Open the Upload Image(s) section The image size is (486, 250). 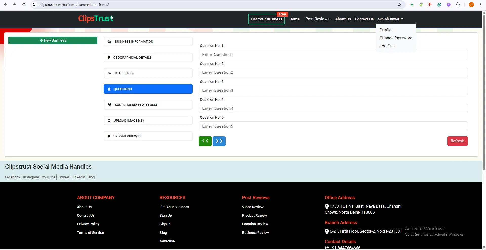tap(148, 121)
